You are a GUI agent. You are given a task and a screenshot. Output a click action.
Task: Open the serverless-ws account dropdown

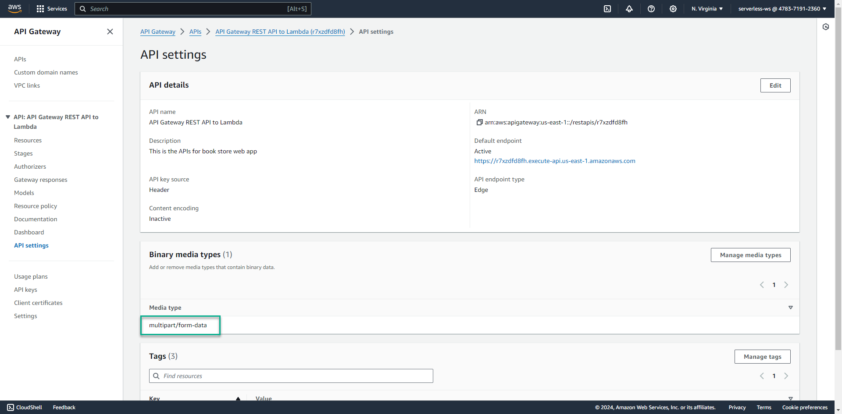click(782, 9)
